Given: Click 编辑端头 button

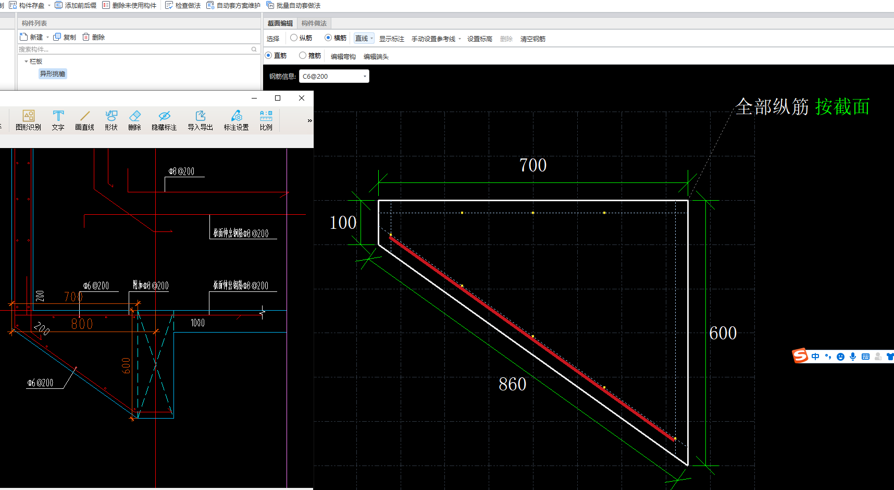Looking at the screenshot, I should [376, 57].
